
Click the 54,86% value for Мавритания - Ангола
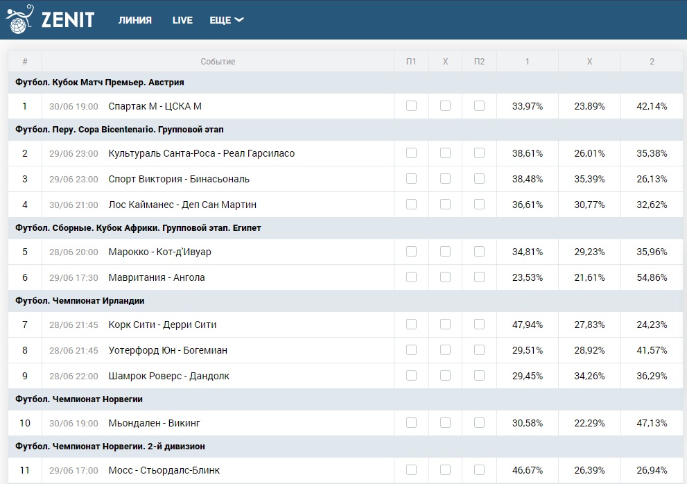652,277
